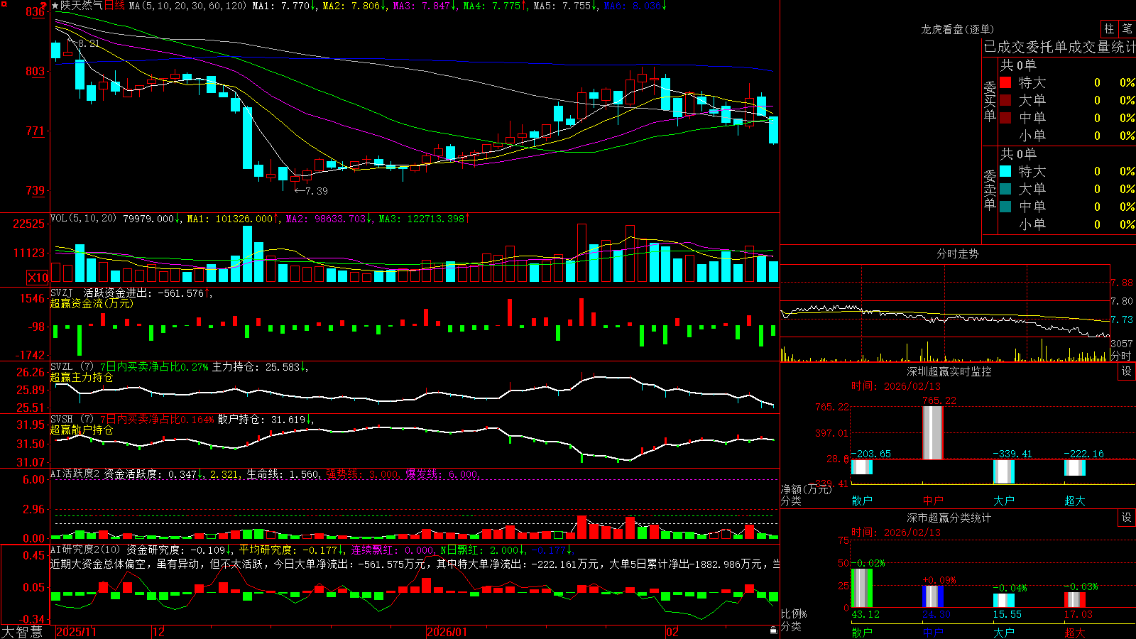The height and width of the screenshot is (639, 1136).
Task: Click the red question mark icon
Action: 44,6
